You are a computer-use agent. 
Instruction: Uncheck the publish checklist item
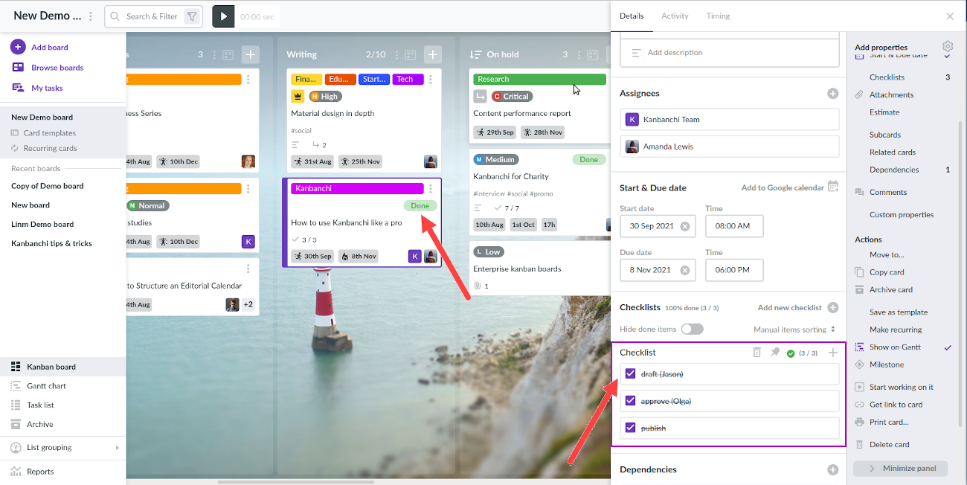coord(631,428)
